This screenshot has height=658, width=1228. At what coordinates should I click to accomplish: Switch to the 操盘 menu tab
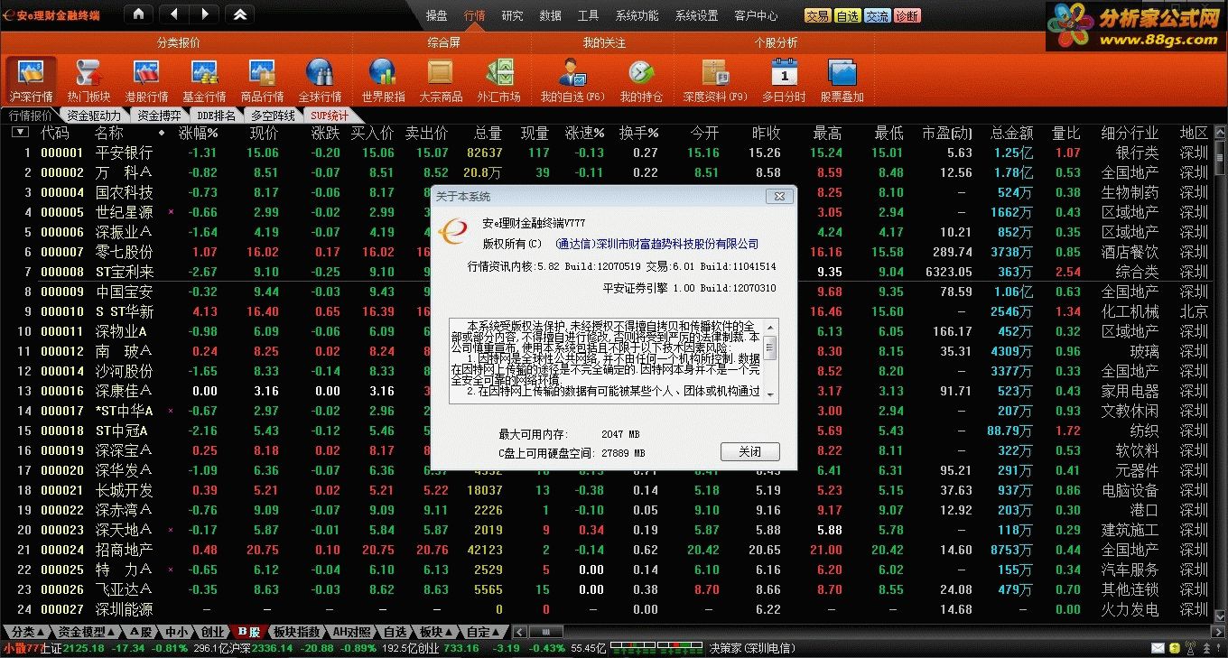(436, 15)
